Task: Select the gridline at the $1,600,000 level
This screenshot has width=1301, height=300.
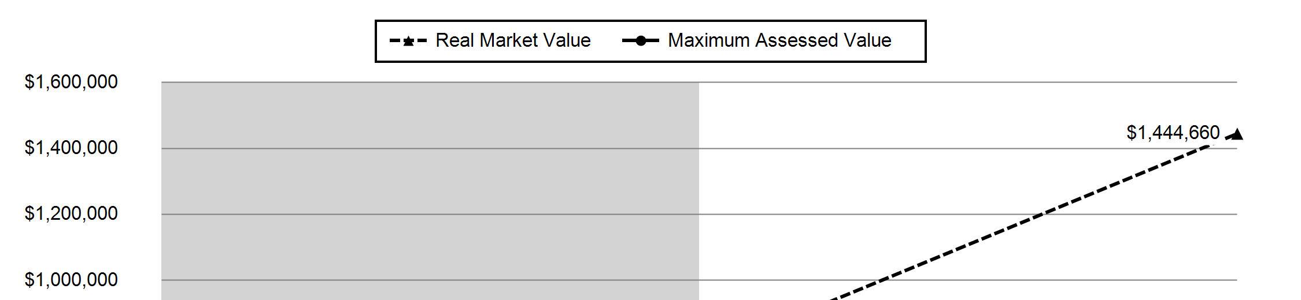Action: (699, 82)
